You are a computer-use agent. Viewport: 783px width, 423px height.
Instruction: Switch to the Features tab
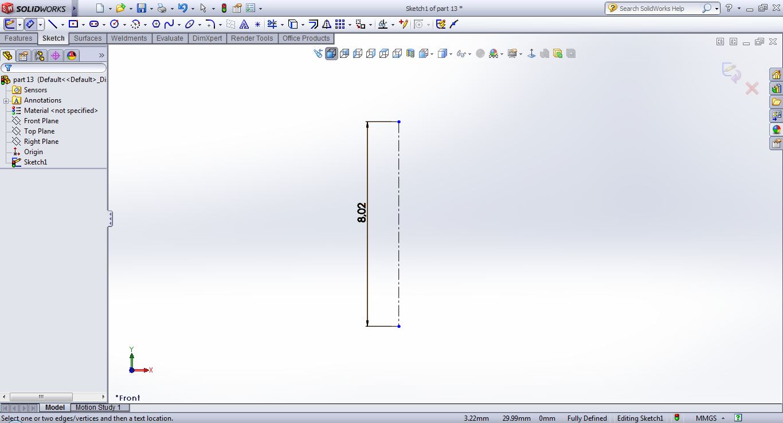[18, 38]
